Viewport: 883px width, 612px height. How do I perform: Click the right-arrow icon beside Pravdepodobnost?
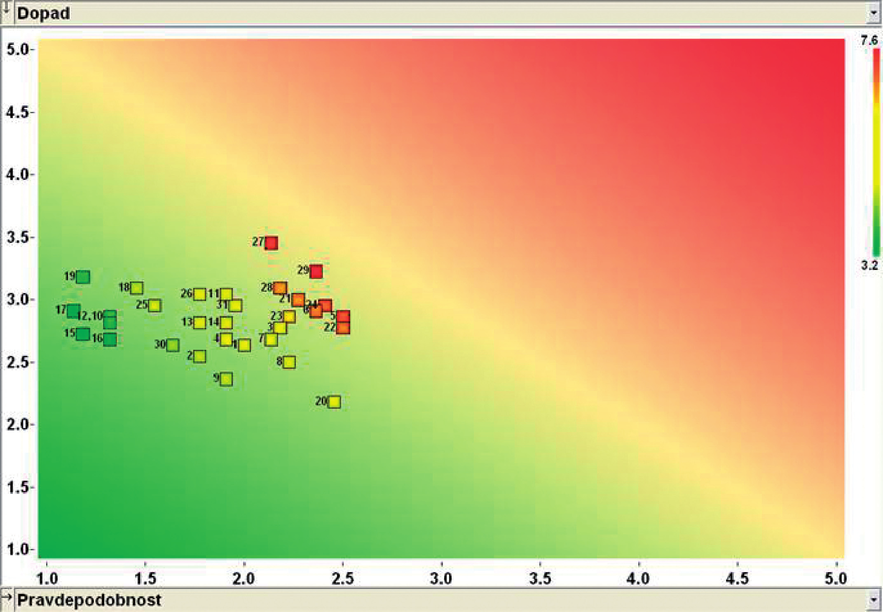tap(7, 596)
